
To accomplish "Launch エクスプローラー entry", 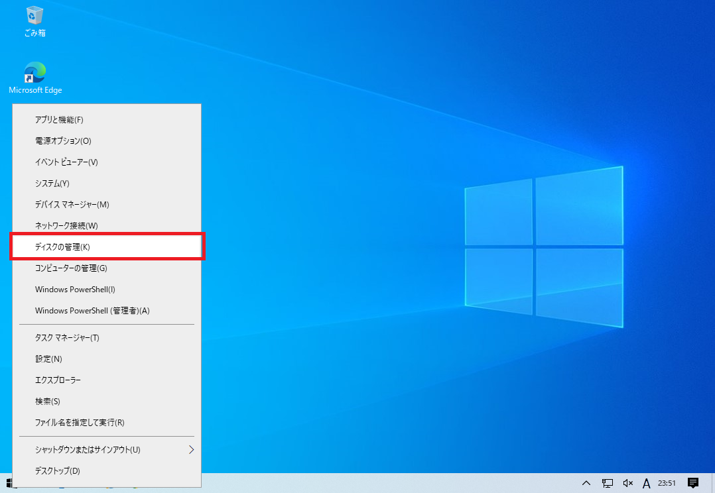I will pos(107,380).
